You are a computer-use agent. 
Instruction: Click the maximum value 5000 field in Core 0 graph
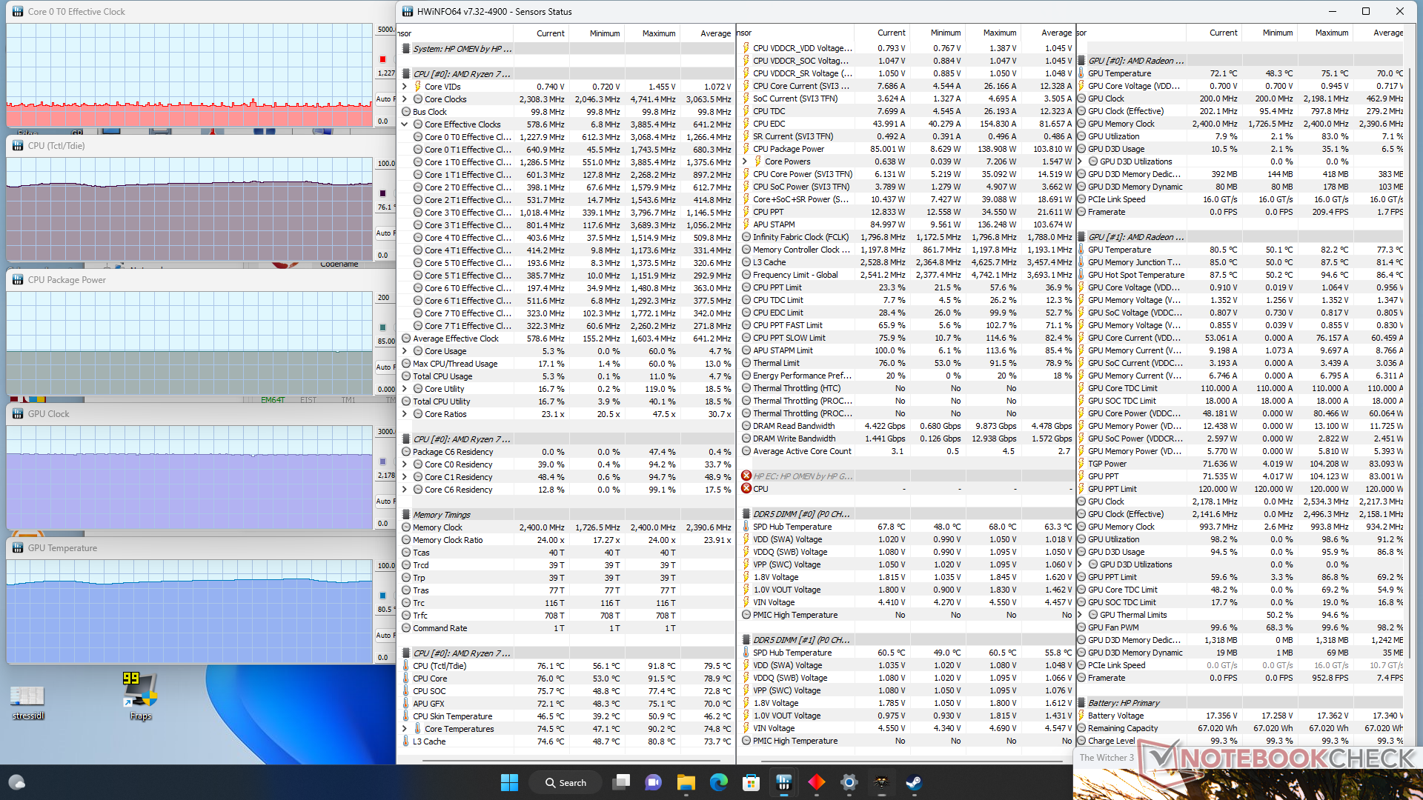[385, 30]
